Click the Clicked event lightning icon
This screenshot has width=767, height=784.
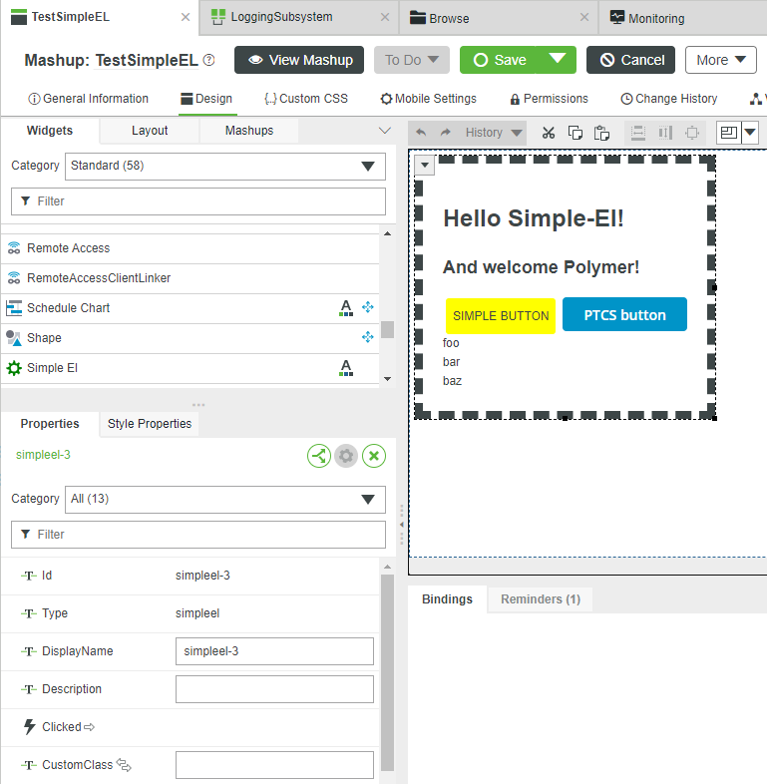[x=30, y=726]
